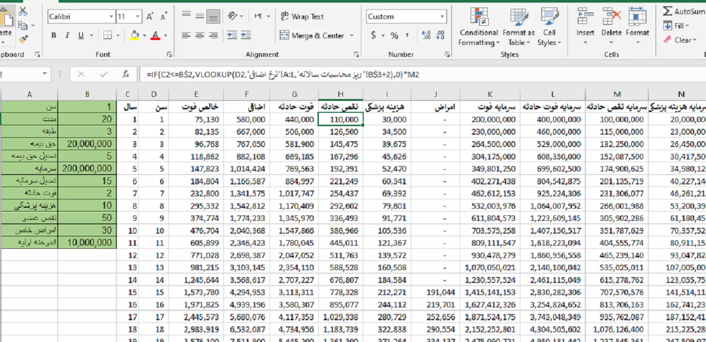706x342 pixels.
Task: Expand the Underline style arrow
Action: 91,36
